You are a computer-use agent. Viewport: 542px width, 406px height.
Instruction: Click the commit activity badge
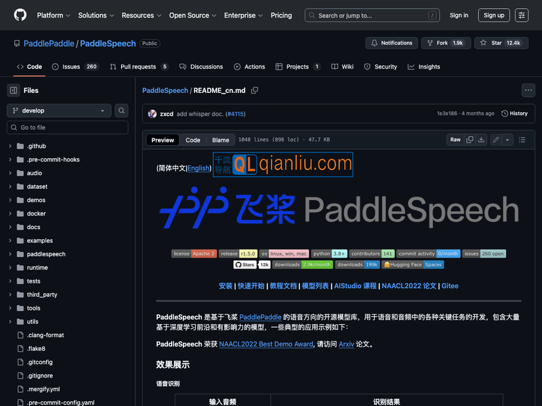(428, 253)
